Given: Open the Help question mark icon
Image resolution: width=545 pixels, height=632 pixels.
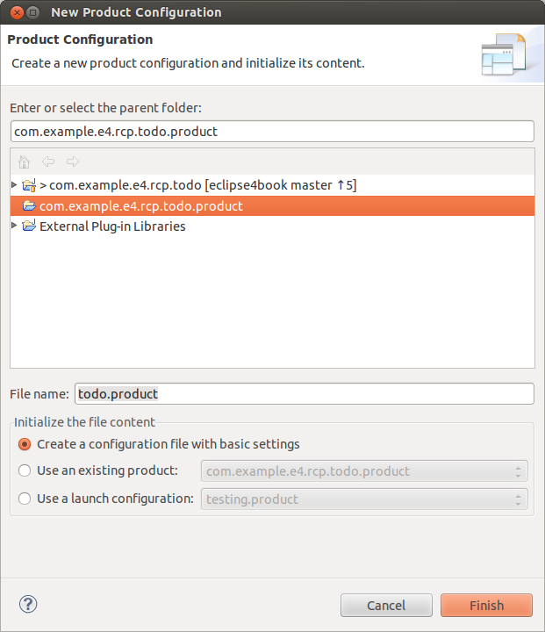Looking at the screenshot, I should 28,604.
